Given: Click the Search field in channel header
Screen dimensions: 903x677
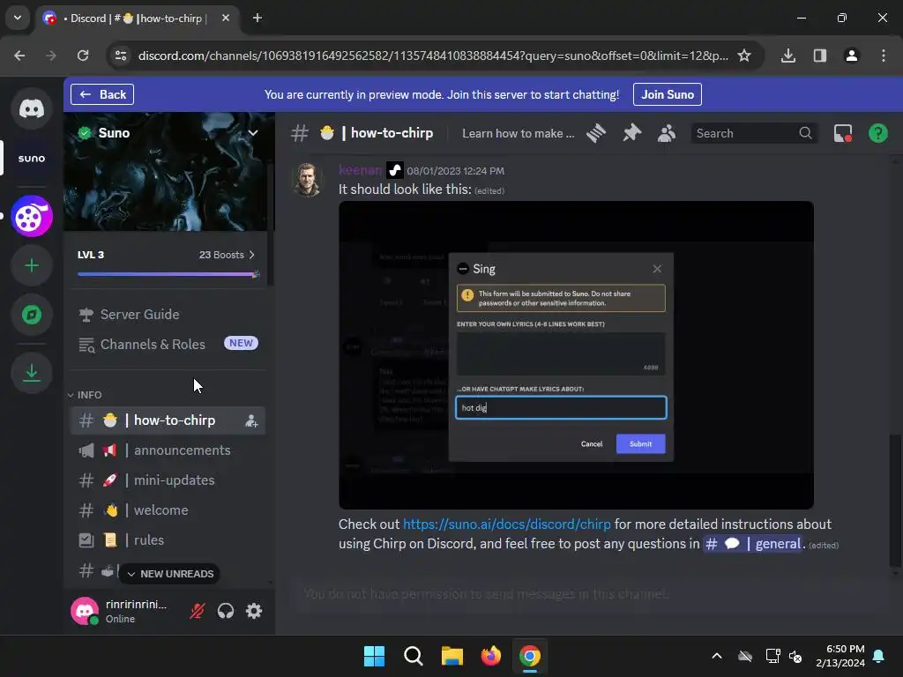Looking at the screenshot, I should tap(754, 133).
